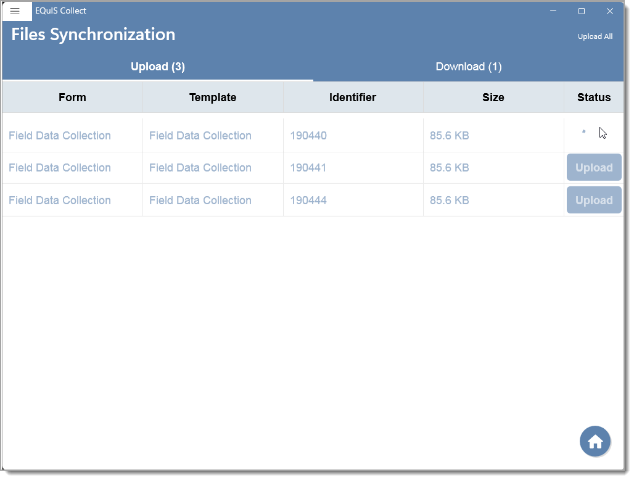Viewport: 634px width, 480px height.
Task: Click the Form column header
Action: [x=72, y=97]
